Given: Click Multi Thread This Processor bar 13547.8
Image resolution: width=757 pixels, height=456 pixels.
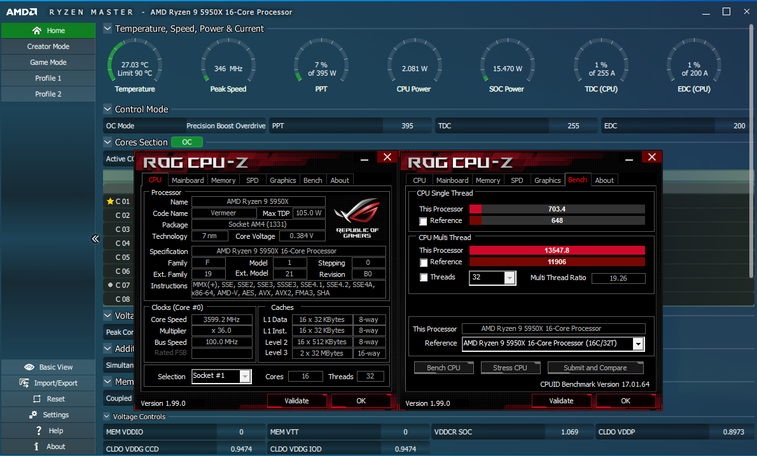Looking at the screenshot, I should click(557, 250).
